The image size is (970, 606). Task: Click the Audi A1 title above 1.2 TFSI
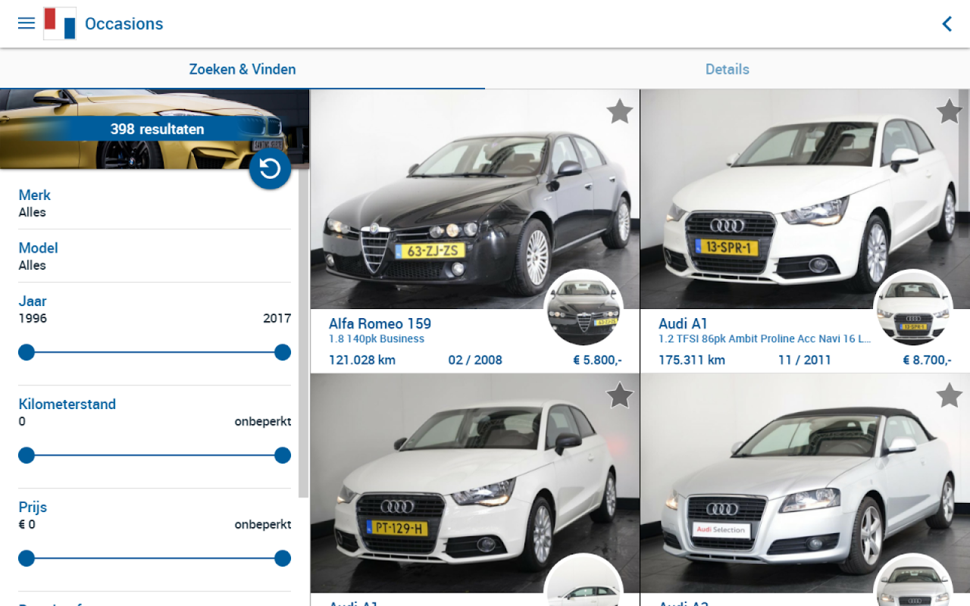tap(683, 323)
